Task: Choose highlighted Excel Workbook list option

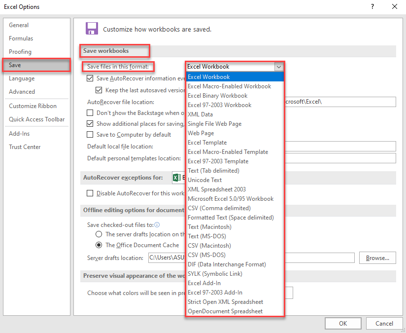Action: click(x=235, y=77)
